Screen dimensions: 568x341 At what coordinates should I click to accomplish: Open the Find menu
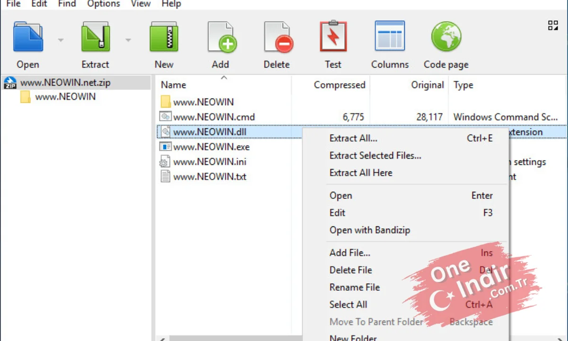point(67,4)
